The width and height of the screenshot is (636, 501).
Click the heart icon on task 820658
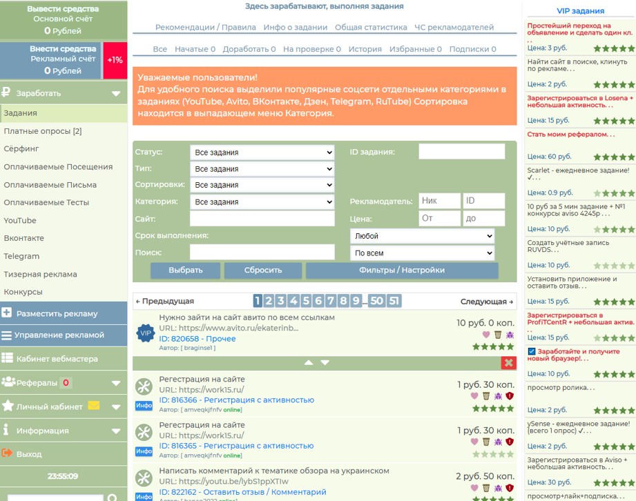(486, 335)
